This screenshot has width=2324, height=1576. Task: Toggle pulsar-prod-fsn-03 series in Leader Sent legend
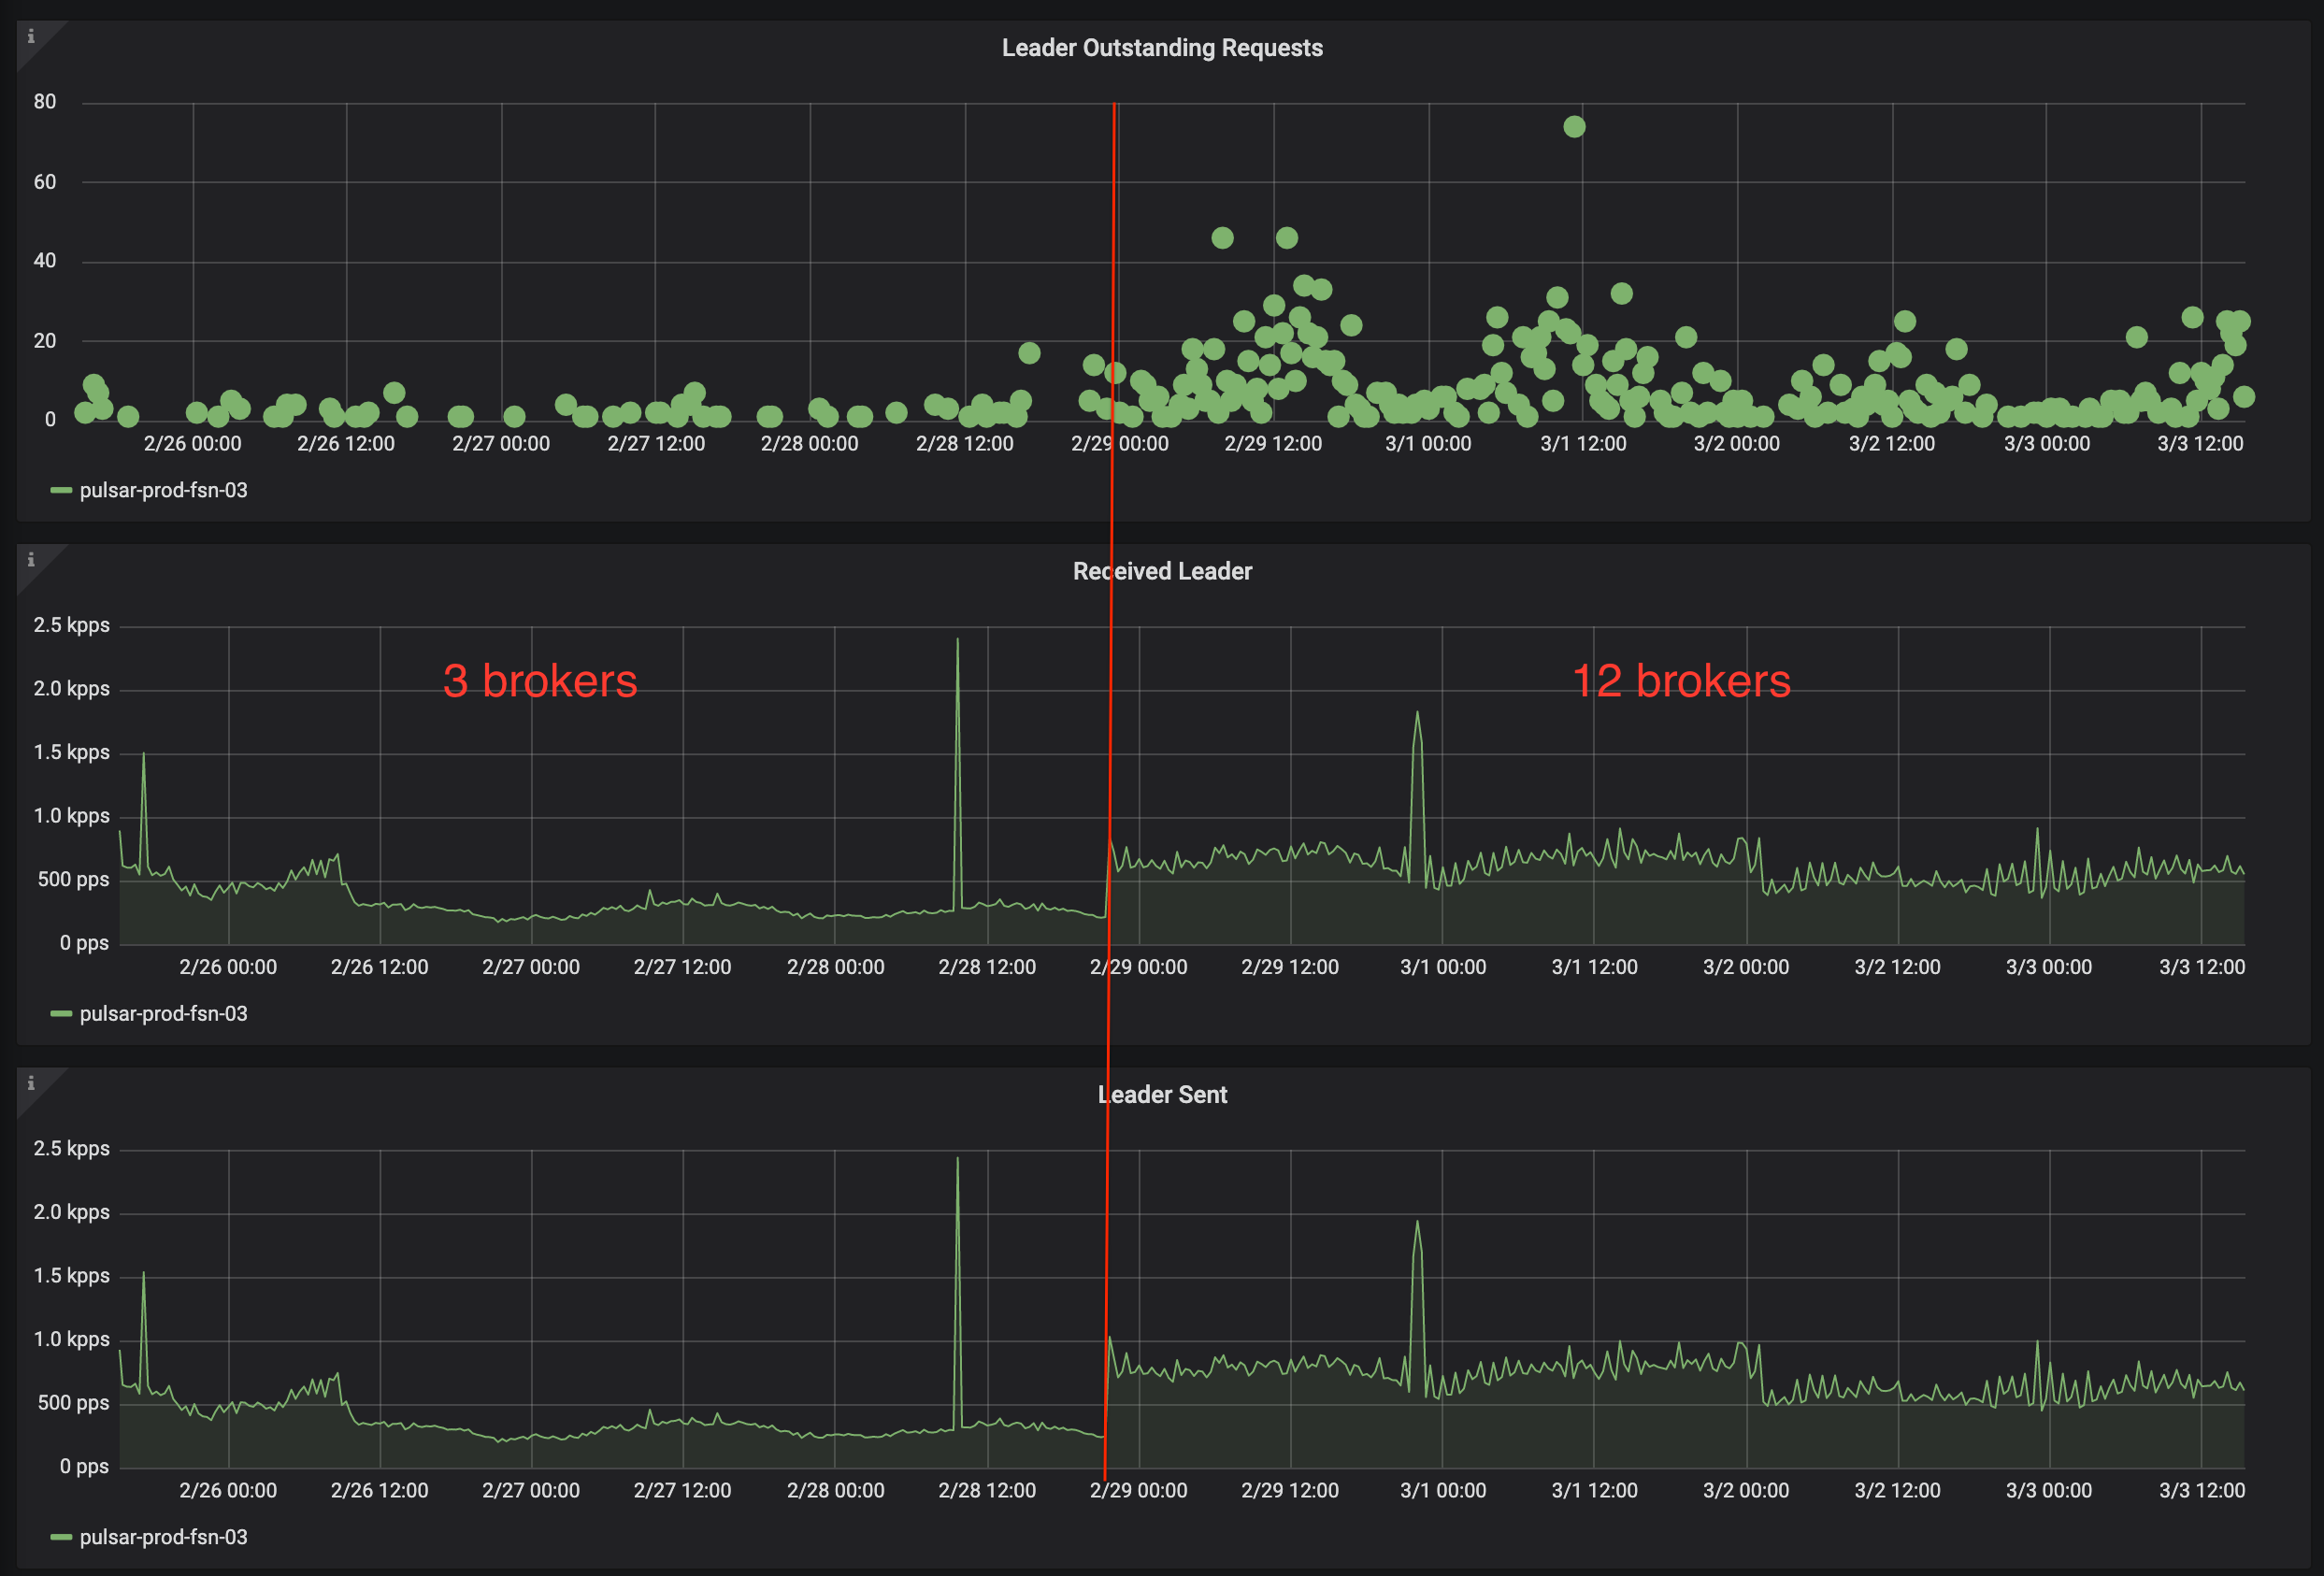[x=163, y=1537]
